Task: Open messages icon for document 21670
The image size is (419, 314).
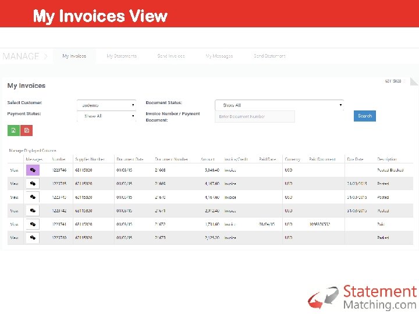Action: pyautogui.click(x=33, y=197)
